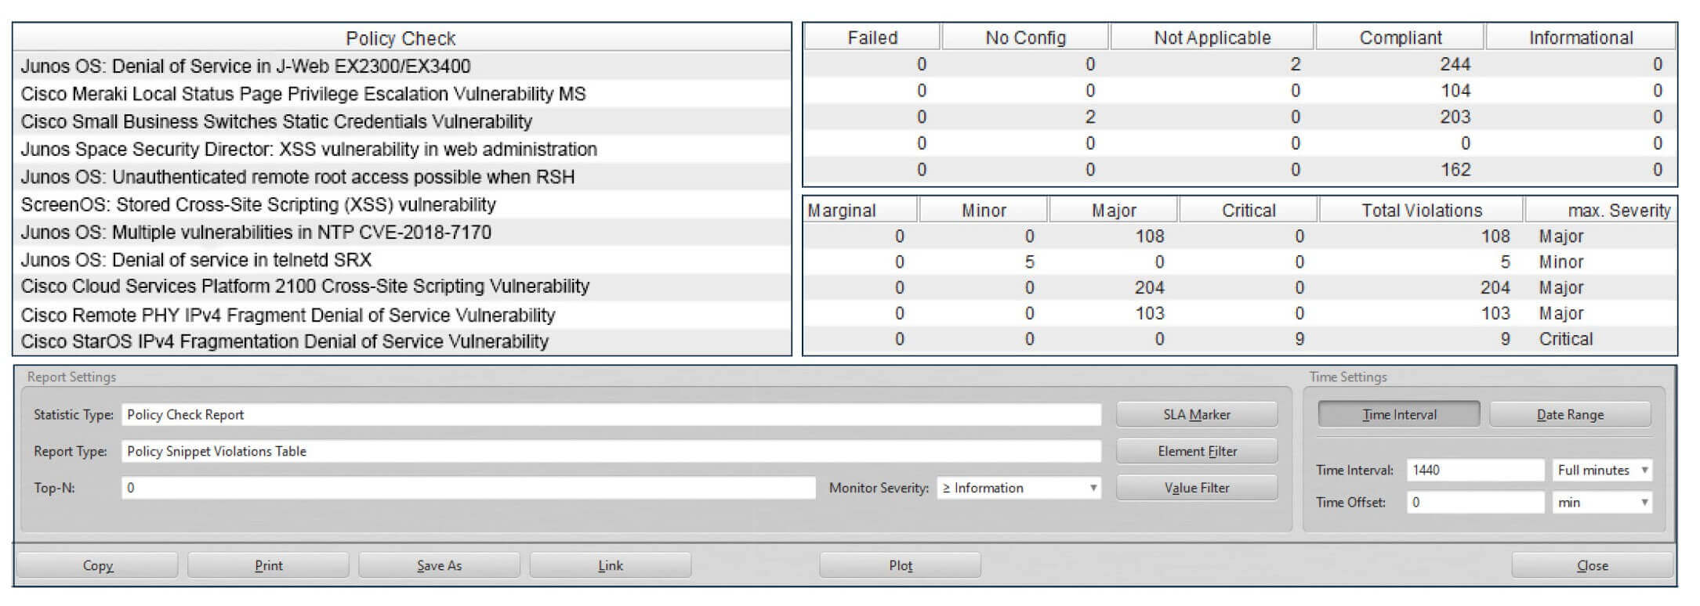This screenshot has height=606, width=1700.
Task: Switch to Date Range mode
Action: [1570, 414]
